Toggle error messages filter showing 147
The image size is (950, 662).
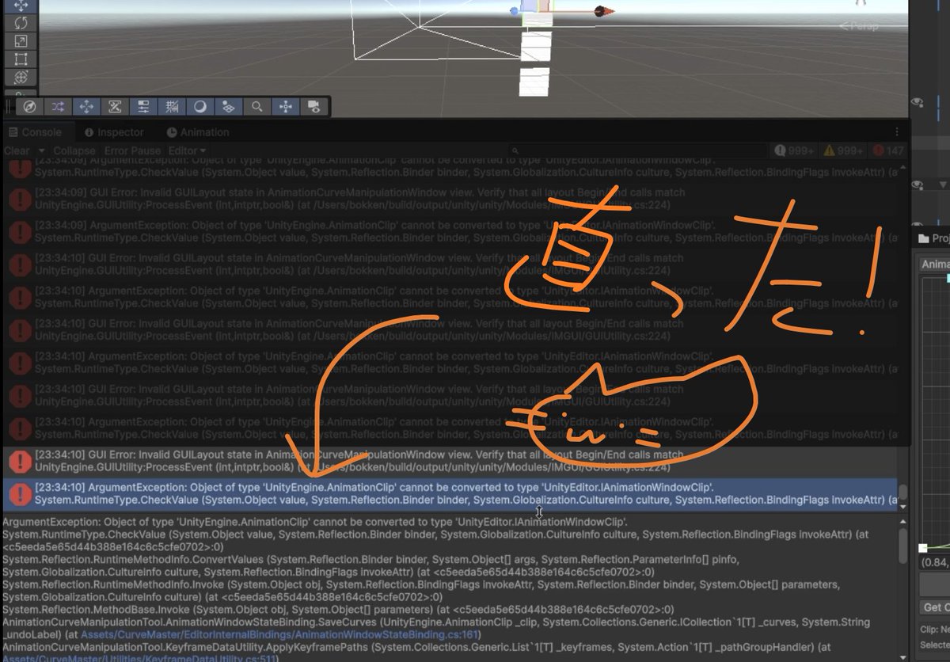pos(887,150)
